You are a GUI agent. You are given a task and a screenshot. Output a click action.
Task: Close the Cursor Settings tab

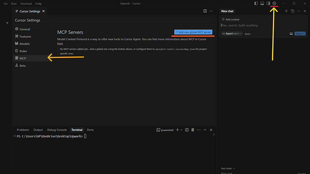point(43,11)
